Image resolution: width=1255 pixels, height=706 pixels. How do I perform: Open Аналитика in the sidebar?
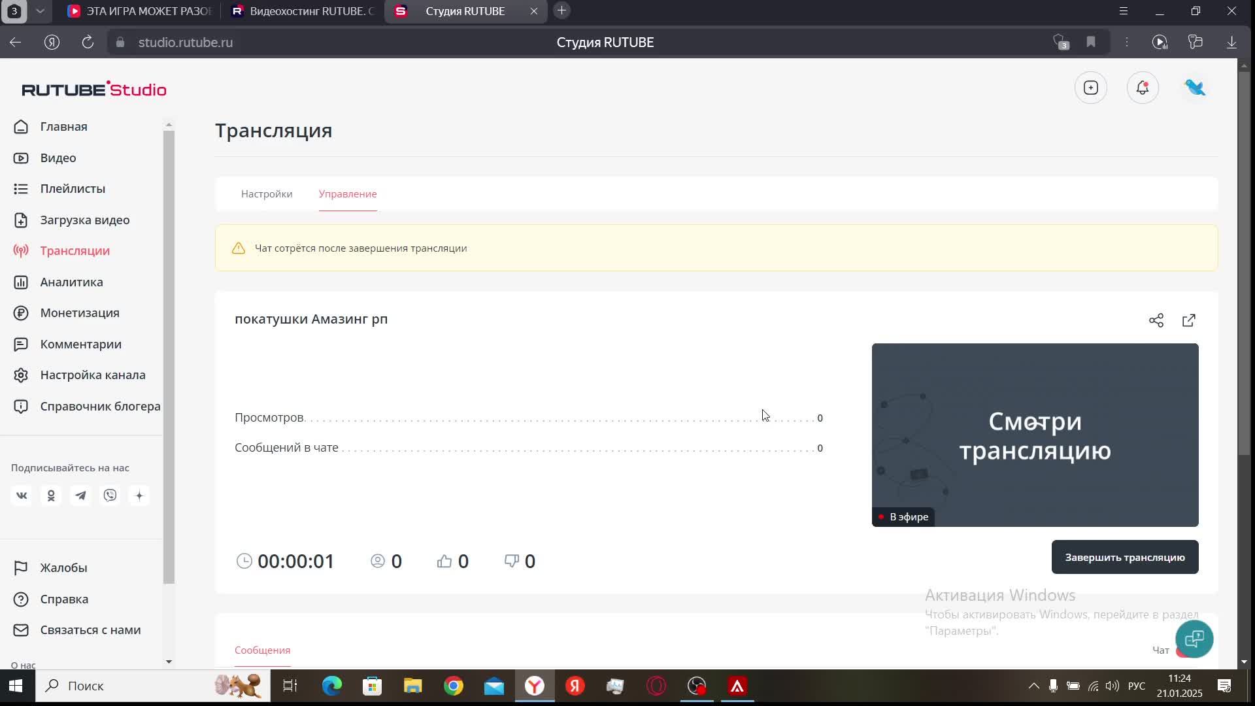coord(71,282)
